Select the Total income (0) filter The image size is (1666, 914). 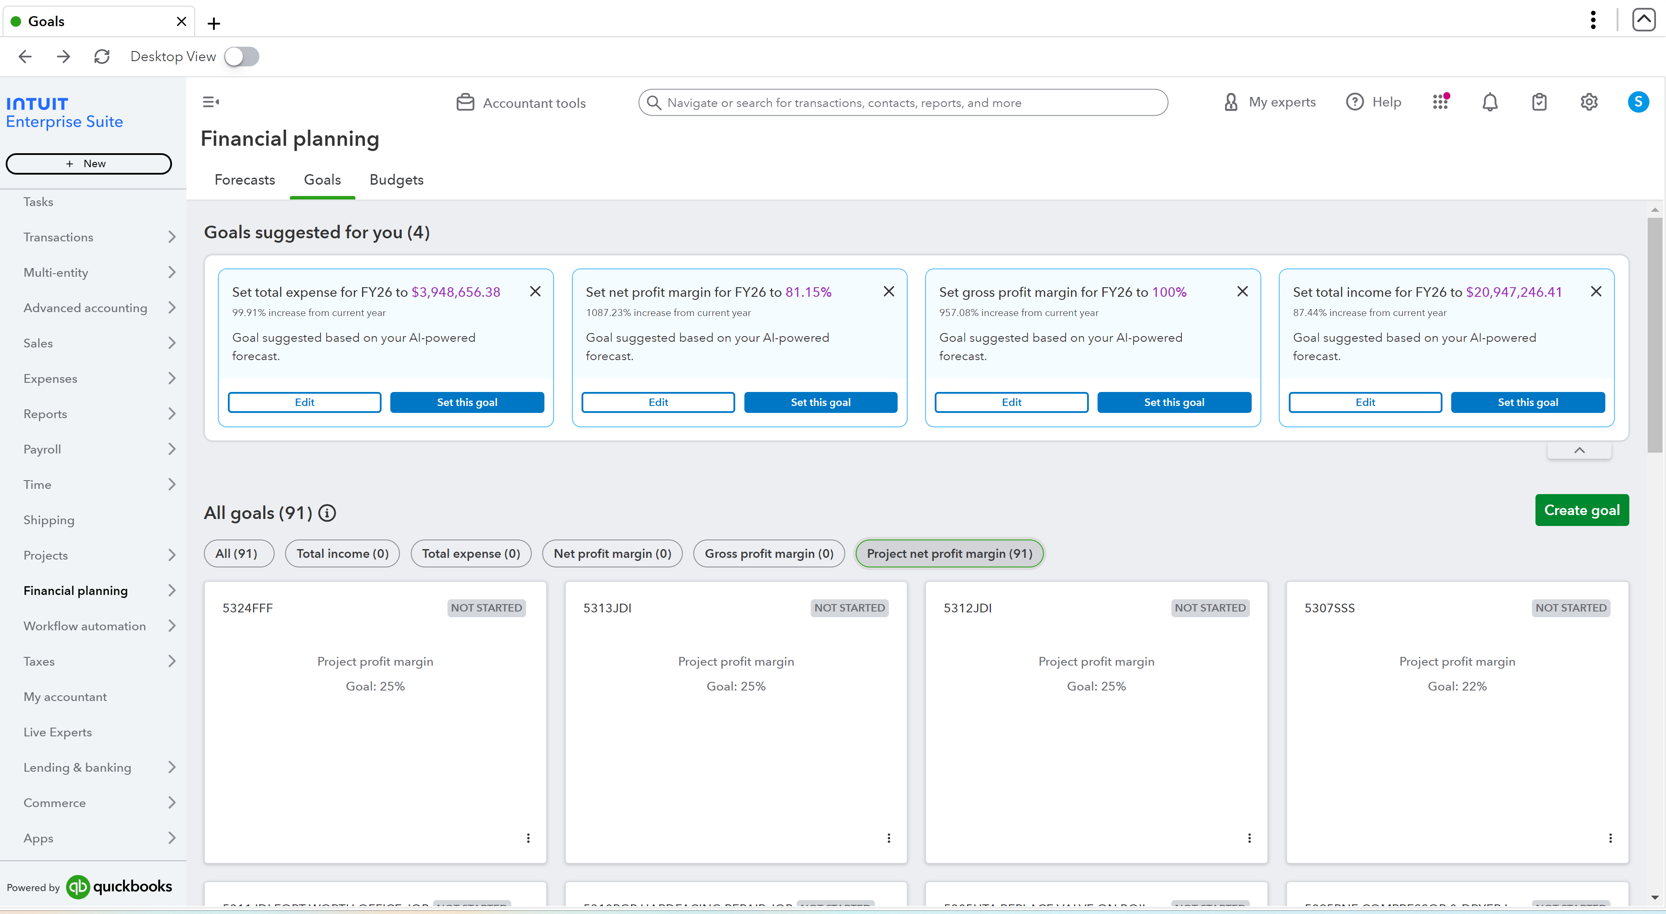(x=342, y=553)
